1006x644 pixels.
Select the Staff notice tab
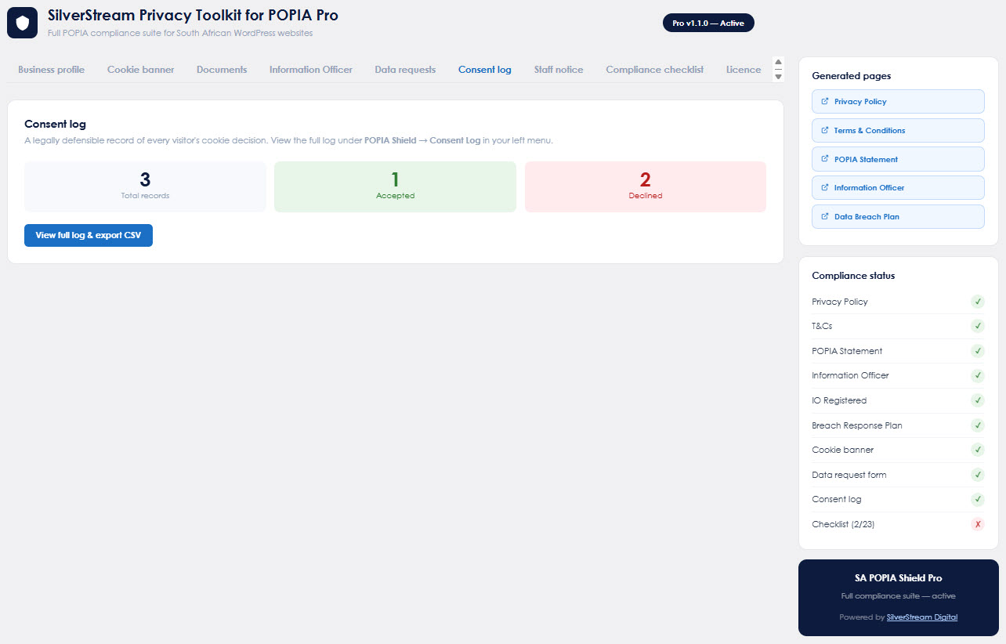tap(559, 70)
